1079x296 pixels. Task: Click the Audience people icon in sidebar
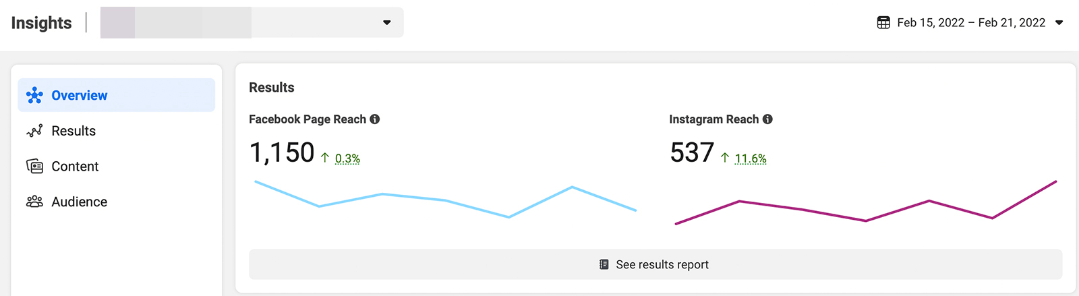click(34, 202)
